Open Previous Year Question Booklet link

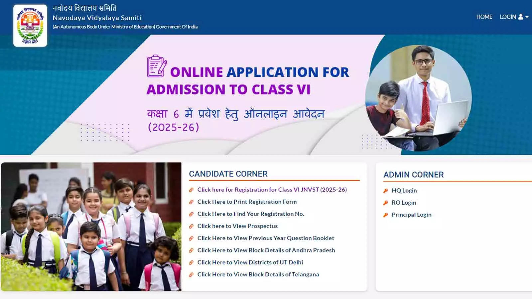pyautogui.click(x=265, y=238)
